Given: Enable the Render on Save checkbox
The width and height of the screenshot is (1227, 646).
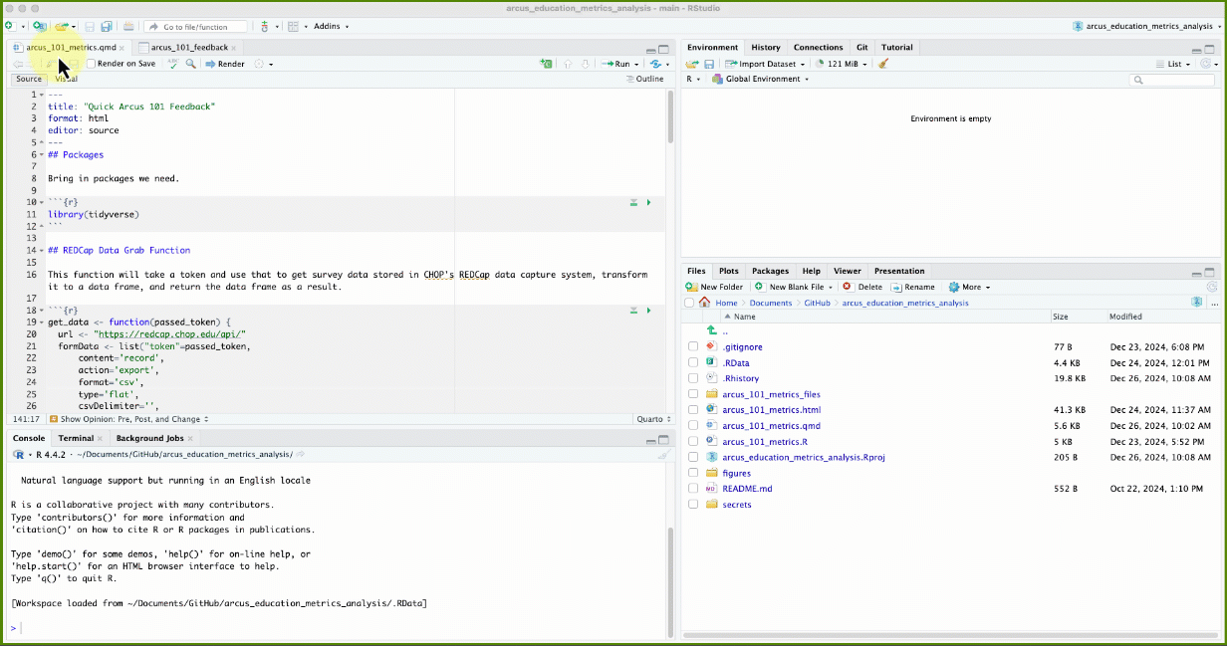Looking at the screenshot, I should pyautogui.click(x=91, y=64).
